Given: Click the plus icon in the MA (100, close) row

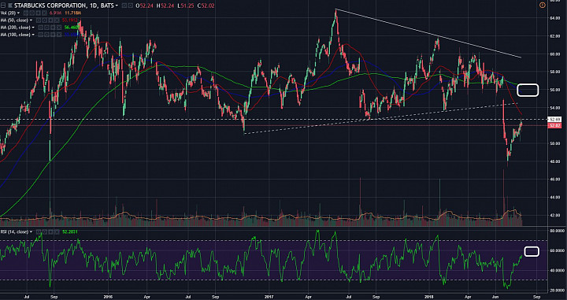Looking at the screenshot, I should [x=53, y=35].
